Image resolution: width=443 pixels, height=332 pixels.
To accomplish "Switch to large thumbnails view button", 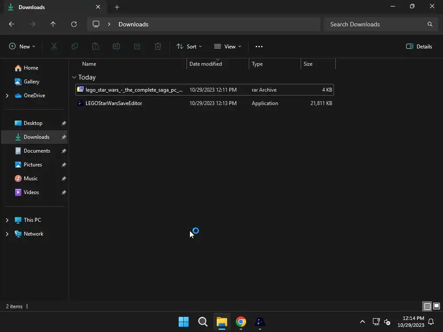I will coord(437,306).
